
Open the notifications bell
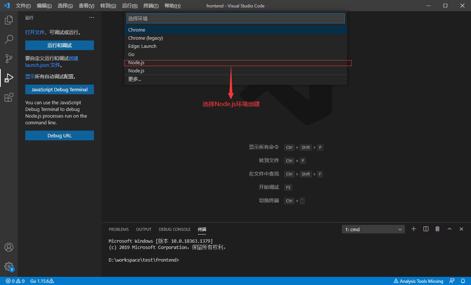coord(463,281)
